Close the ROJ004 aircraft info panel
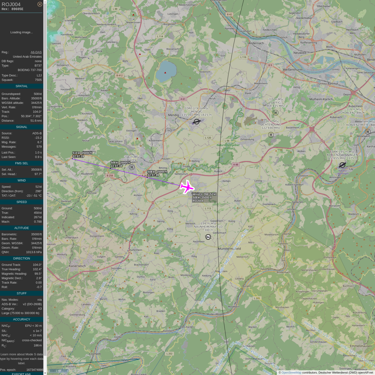This screenshot has width=375, height=375. point(40,4)
